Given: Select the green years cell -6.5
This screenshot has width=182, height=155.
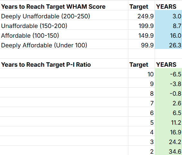Looking at the screenshot, I should 168,73.
